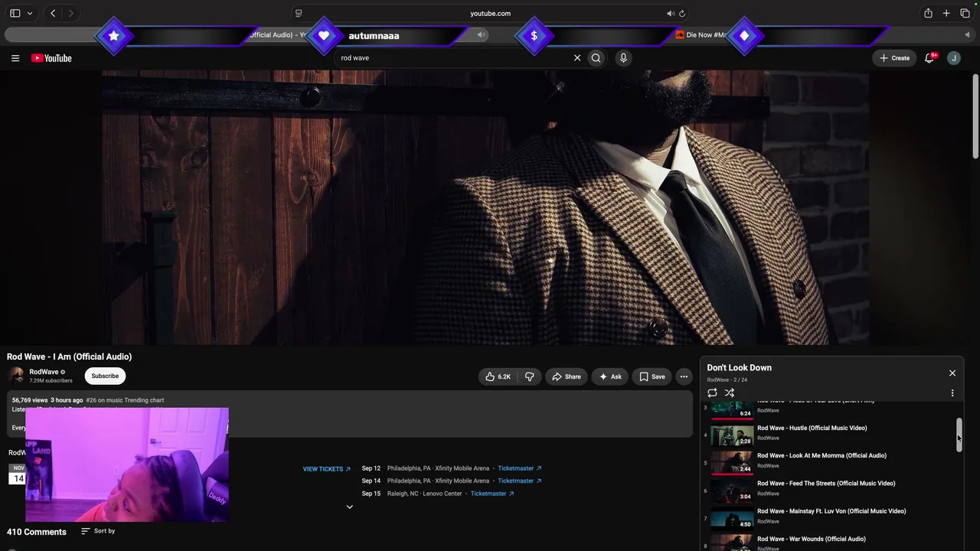Open Ticketmaster link for Sep 15 Raleigh
The height and width of the screenshot is (551, 980).
click(492, 494)
